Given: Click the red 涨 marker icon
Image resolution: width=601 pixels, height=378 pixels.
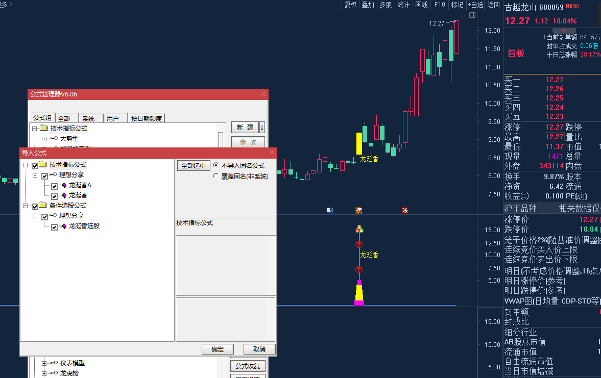Looking at the screenshot, I should (404, 211).
